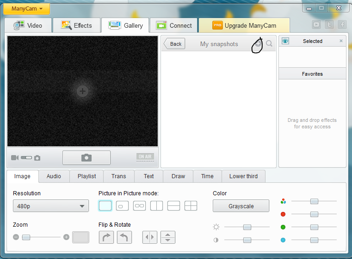The height and width of the screenshot is (259, 352).
Task: Click zoom out minus icon
Action: click(x=16, y=237)
